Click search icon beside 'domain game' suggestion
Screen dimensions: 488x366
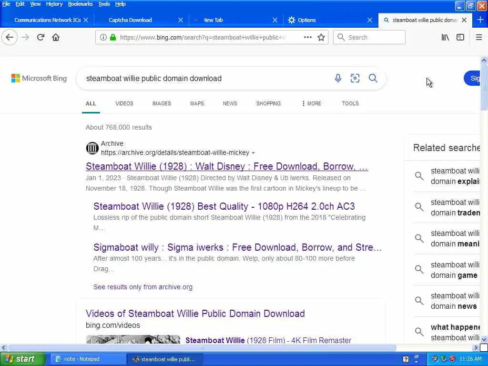(x=419, y=270)
